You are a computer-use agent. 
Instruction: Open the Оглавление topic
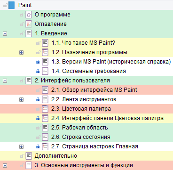point(51,24)
